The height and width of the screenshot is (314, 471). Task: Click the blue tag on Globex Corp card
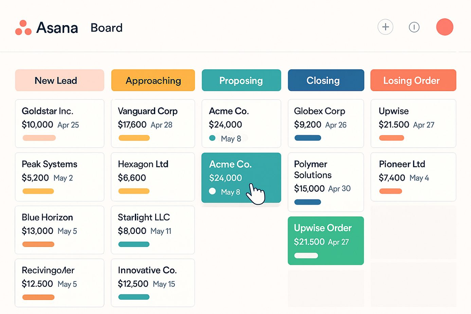308,138
